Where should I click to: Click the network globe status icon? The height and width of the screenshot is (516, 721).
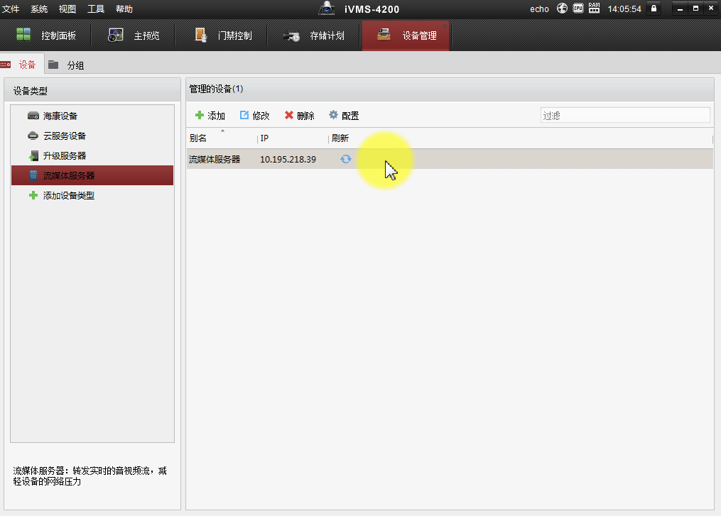pyautogui.click(x=562, y=9)
